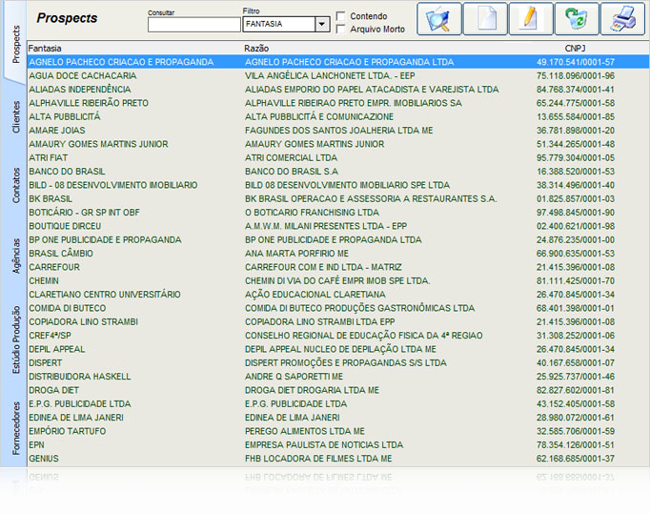Select the CHEMIN fantasia entry
Screen dimensions: 650x514
pos(44,281)
